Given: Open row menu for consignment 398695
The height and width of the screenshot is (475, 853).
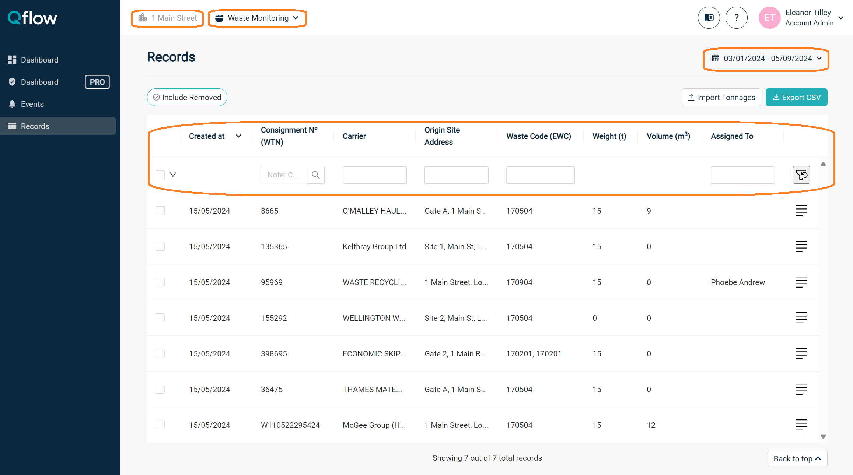Looking at the screenshot, I should (x=801, y=353).
